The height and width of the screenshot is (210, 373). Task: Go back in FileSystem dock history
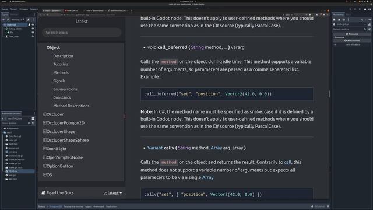3,118
